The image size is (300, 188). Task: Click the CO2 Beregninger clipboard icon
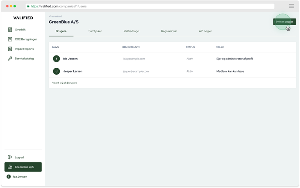(10, 39)
